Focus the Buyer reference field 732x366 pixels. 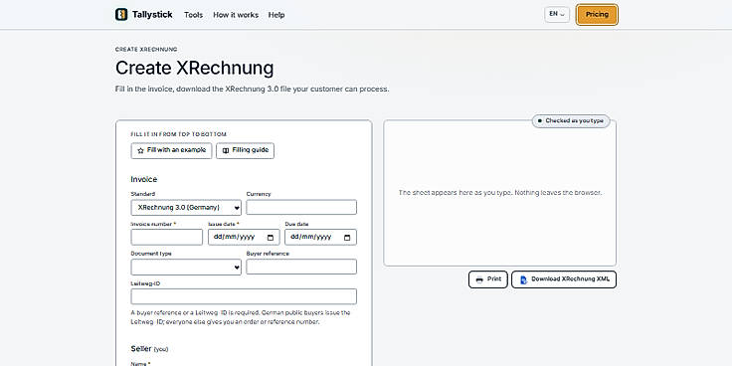[x=301, y=267]
